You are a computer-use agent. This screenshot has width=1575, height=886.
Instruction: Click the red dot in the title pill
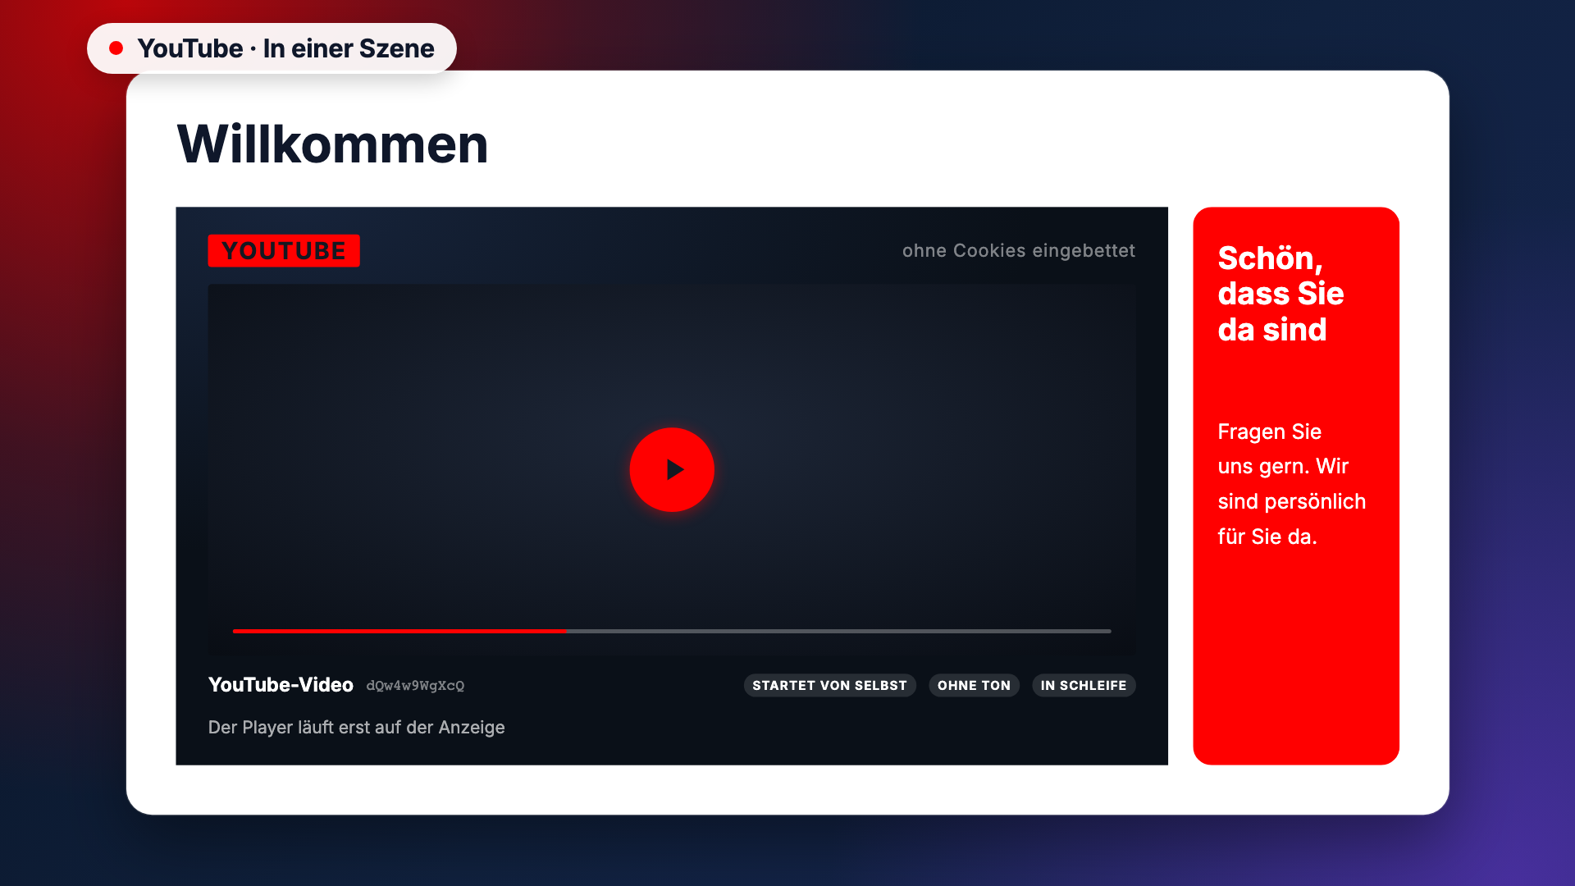[x=116, y=48]
